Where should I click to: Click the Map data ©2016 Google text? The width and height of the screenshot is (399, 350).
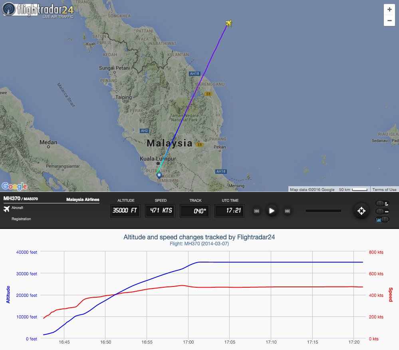[312, 190]
